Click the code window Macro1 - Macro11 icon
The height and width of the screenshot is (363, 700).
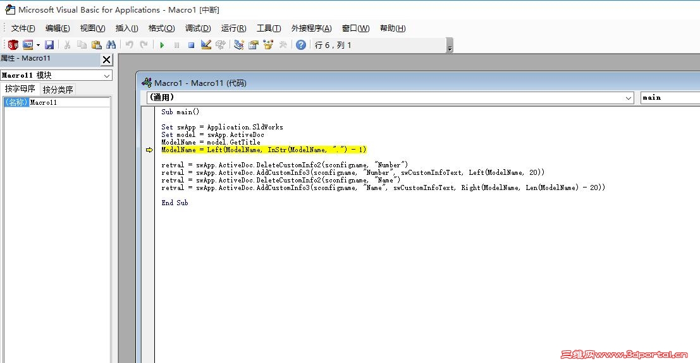click(x=147, y=83)
